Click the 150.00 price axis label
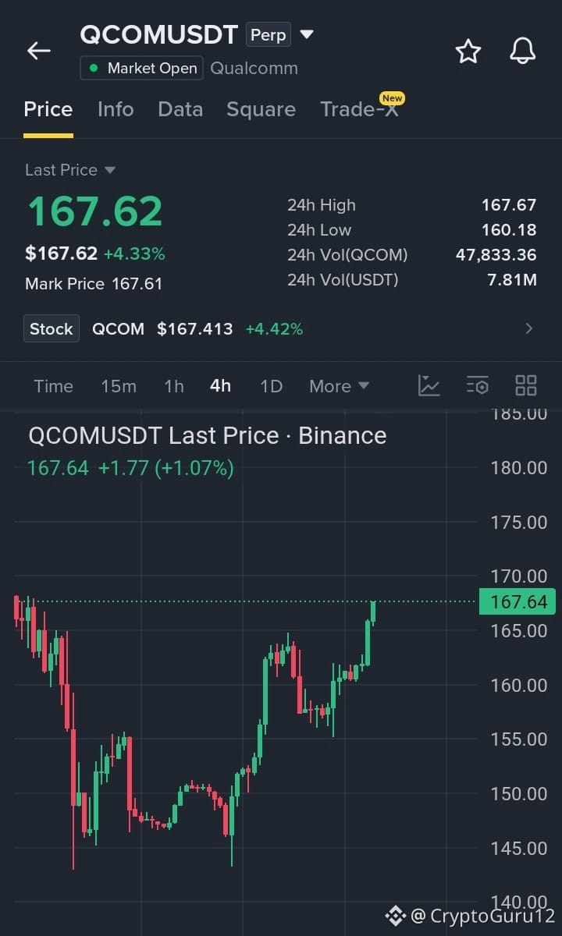This screenshot has height=936, width=562. pyautogui.click(x=519, y=793)
